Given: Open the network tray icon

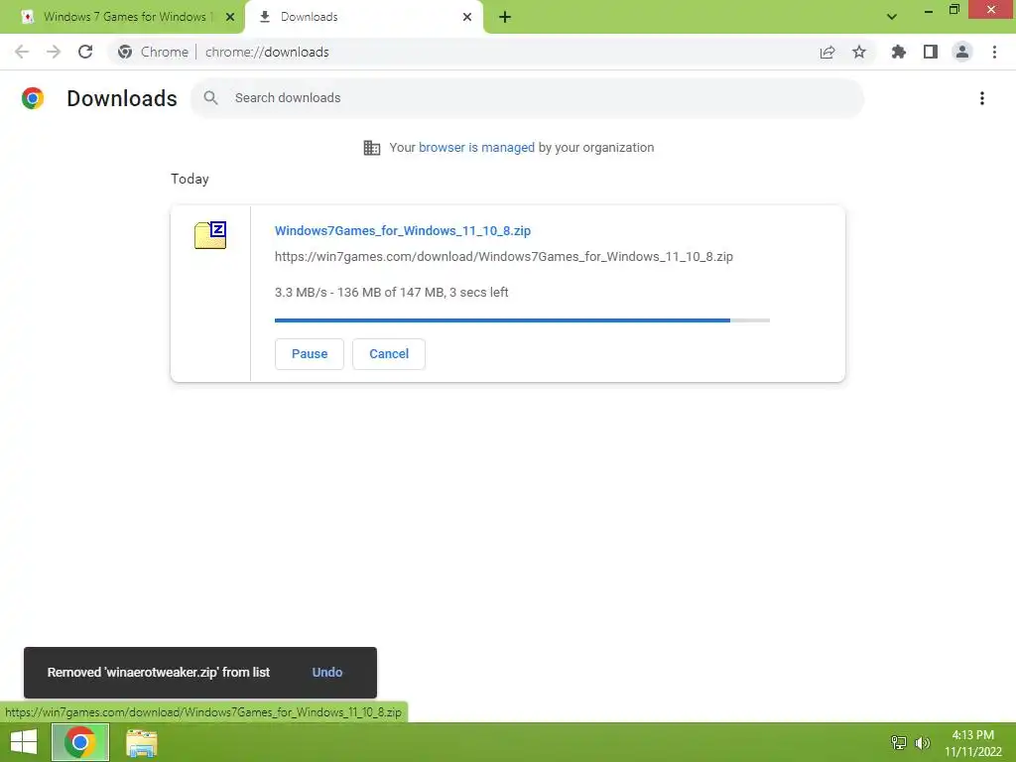Looking at the screenshot, I should tap(898, 742).
